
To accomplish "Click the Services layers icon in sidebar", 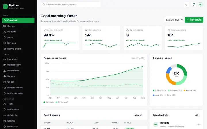I will coord(5,43).
